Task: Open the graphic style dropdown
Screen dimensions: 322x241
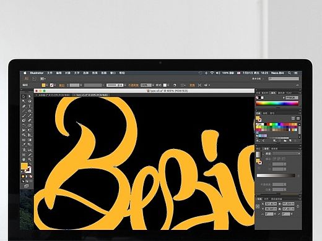Action: (168, 85)
